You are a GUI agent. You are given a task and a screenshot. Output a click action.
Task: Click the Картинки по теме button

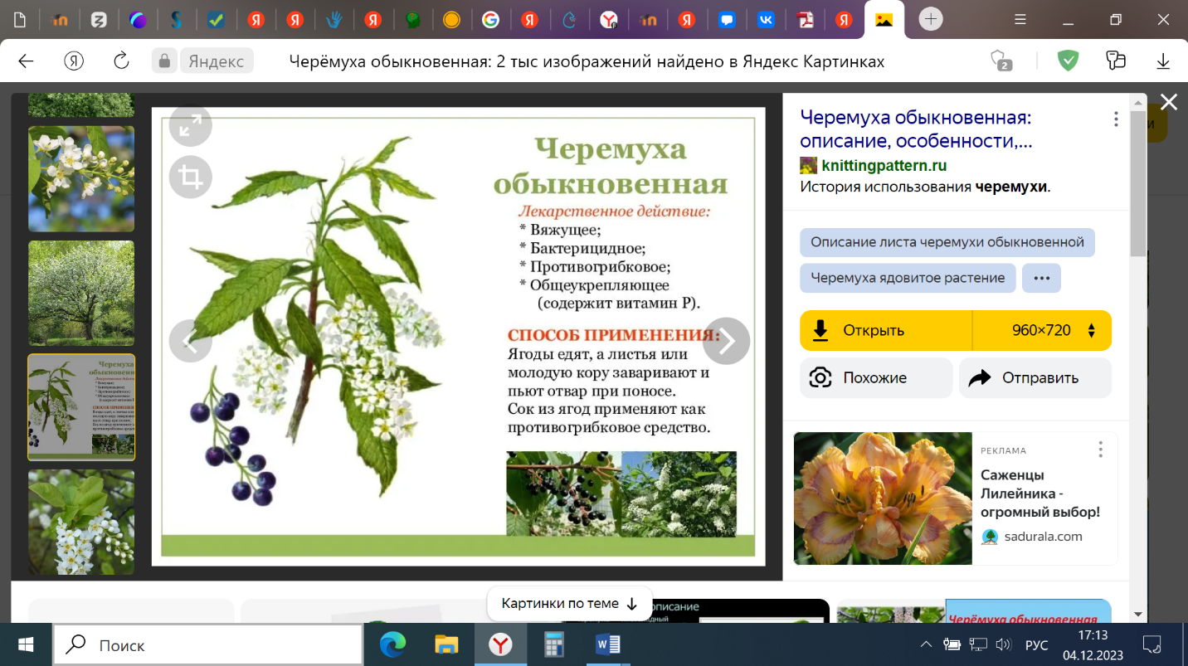click(570, 603)
